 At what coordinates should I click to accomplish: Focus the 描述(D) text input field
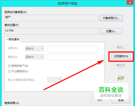(x=73, y=57)
